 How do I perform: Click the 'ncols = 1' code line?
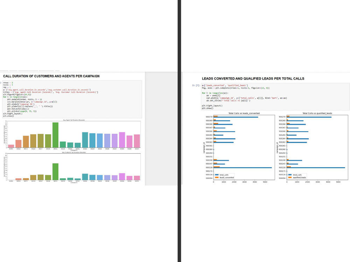click(x=8, y=85)
